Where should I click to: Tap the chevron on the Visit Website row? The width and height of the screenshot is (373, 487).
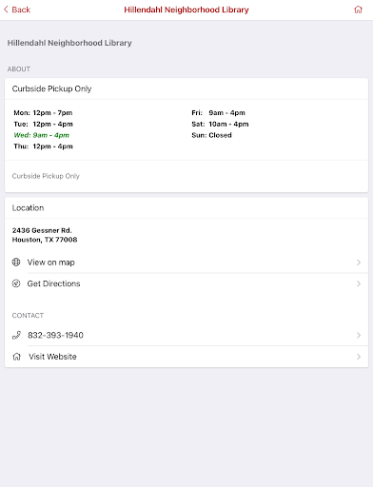click(x=359, y=357)
